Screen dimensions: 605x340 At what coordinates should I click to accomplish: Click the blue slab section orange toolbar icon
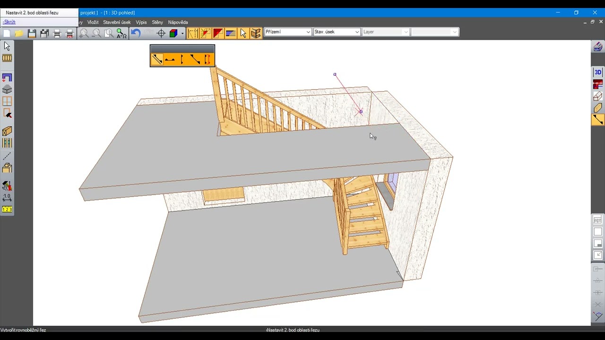coord(231,33)
